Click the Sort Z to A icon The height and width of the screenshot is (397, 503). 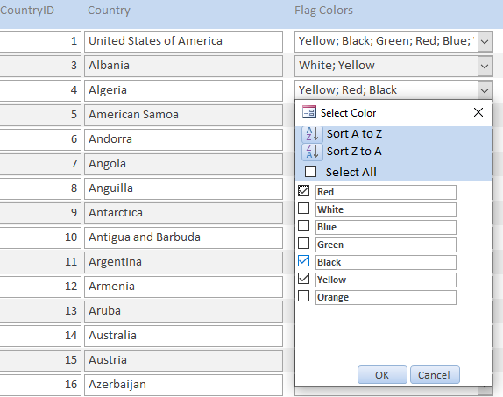click(312, 152)
